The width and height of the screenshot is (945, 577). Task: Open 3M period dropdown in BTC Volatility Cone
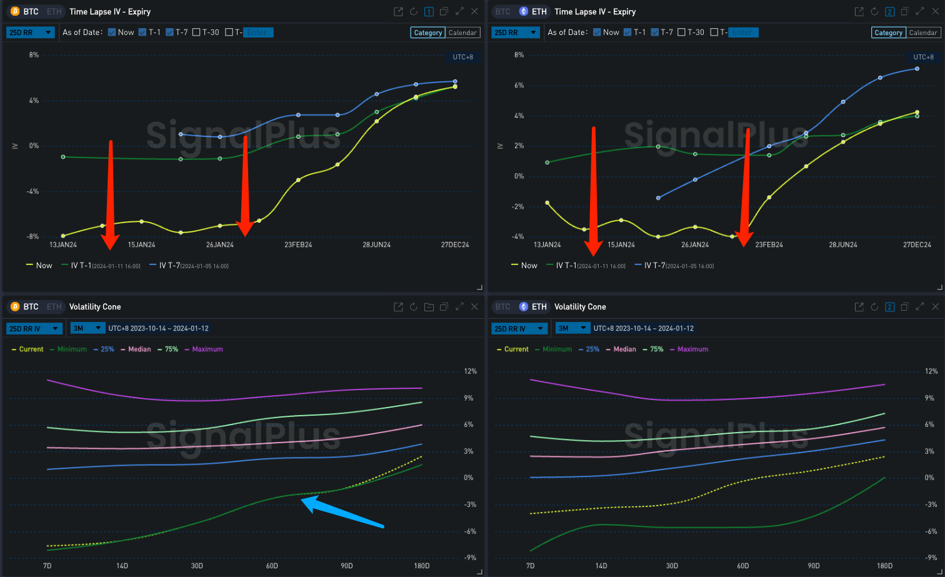coord(85,328)
